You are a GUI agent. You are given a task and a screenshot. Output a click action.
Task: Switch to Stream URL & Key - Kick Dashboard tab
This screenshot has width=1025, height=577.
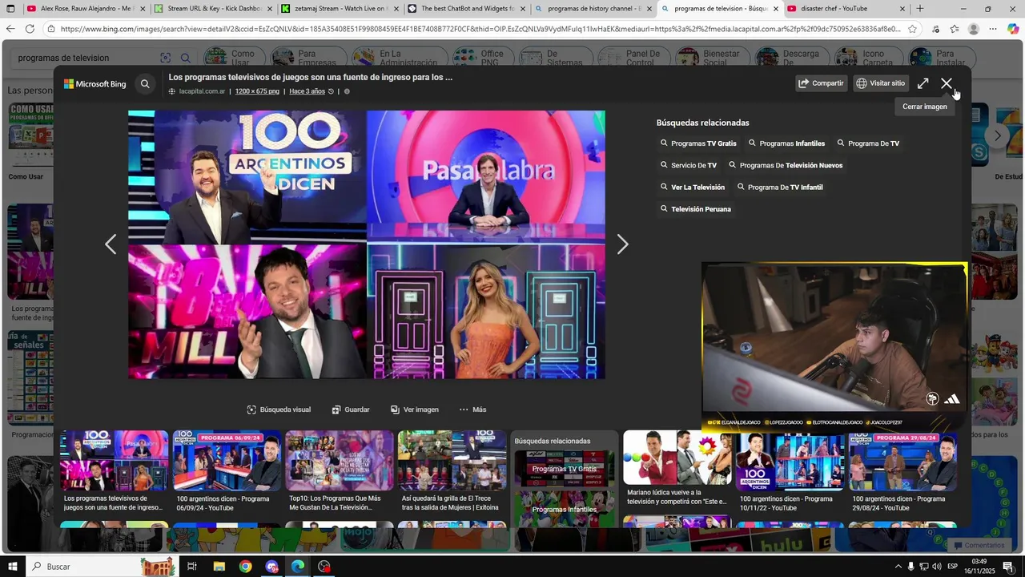point(213,9)
